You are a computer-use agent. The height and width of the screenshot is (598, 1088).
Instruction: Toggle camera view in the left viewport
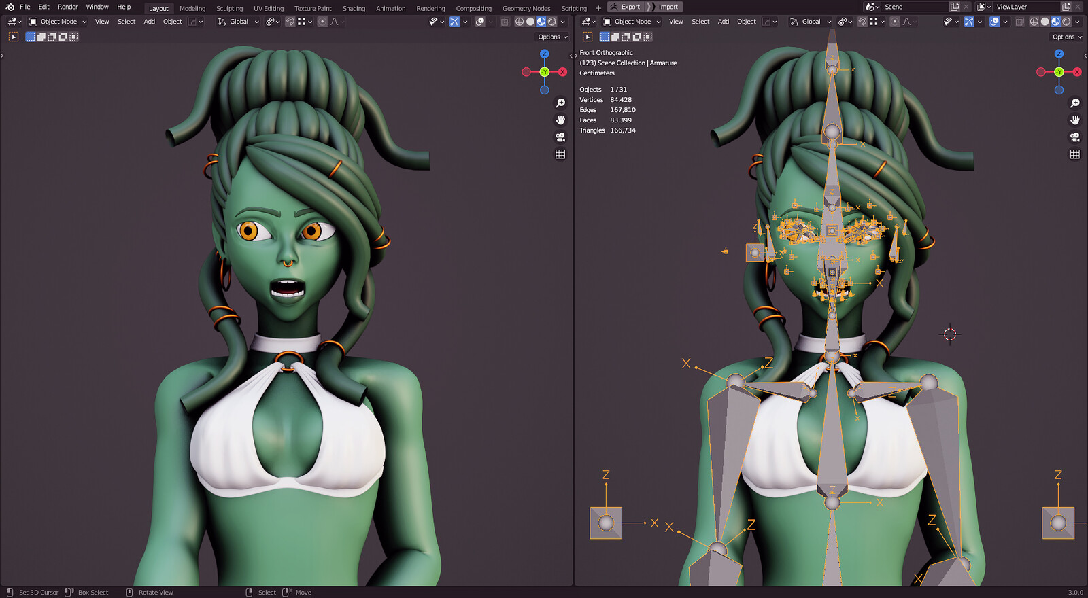click(x=560, y=137)
